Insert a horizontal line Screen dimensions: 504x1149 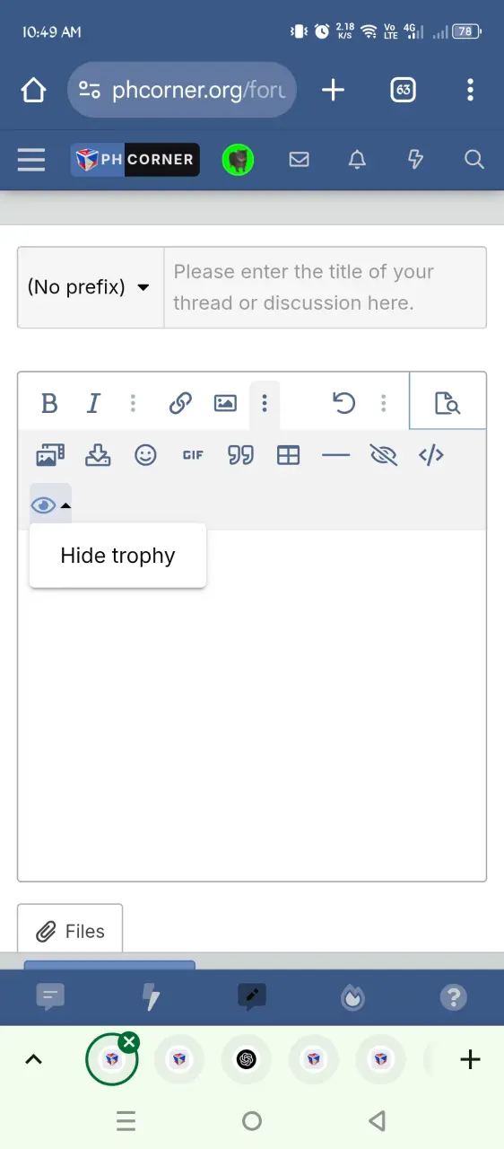point(335,455)
